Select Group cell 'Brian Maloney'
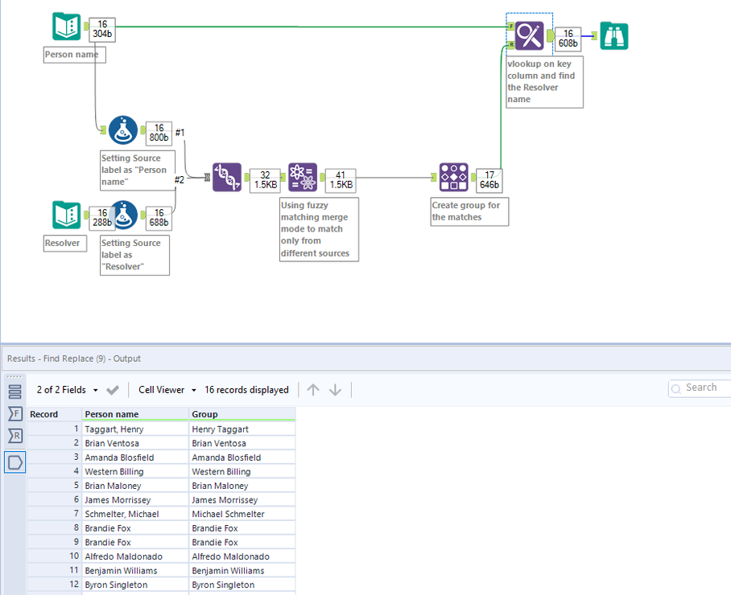Image resolution: width=731 pixels, height=595 pixels. click(x=242, y=486)
